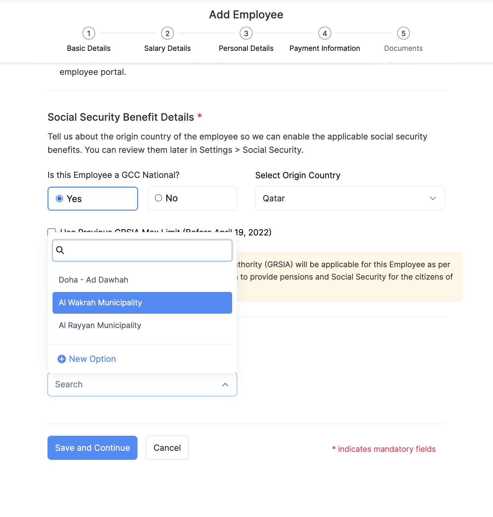Click step 1 circle icon
This screenshot has width=493, height=517.
coord(89,33)
